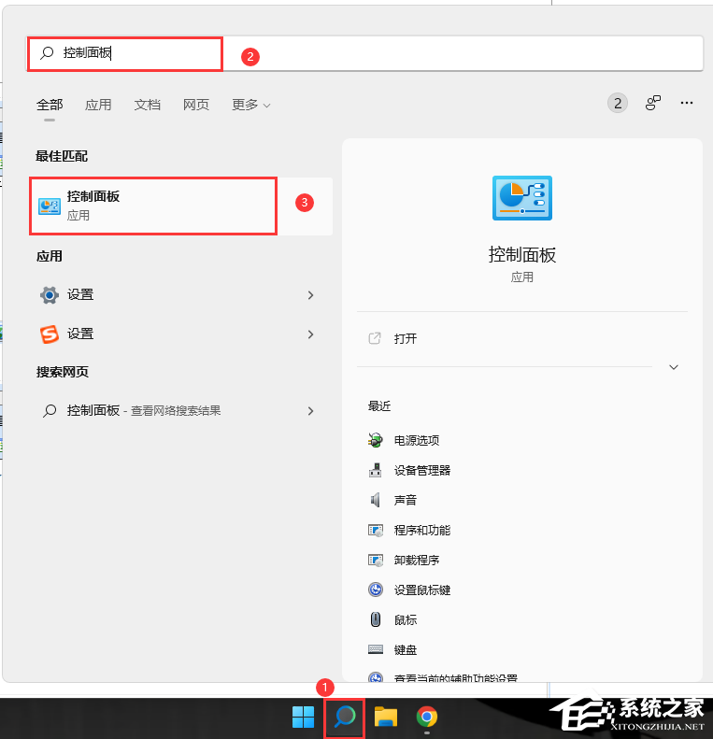This screenshot has width=713, height=739.
Task: Open the 更多 dropdown menu
Action: [x=250, y=105]
